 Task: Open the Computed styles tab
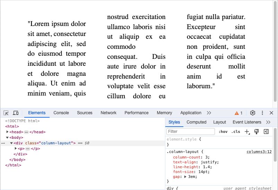click(x=196, y=122)
